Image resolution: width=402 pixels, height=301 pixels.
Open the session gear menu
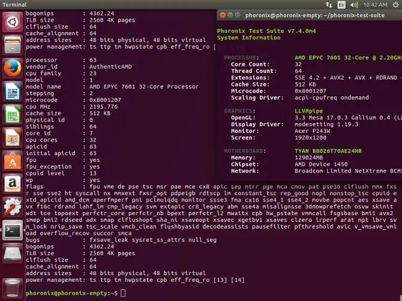coord(396,4)
